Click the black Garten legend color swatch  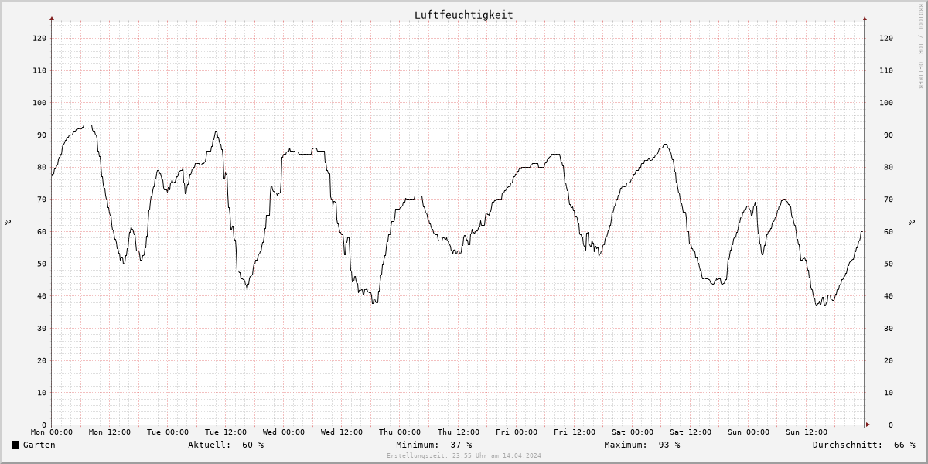click(x=15, y=445)
